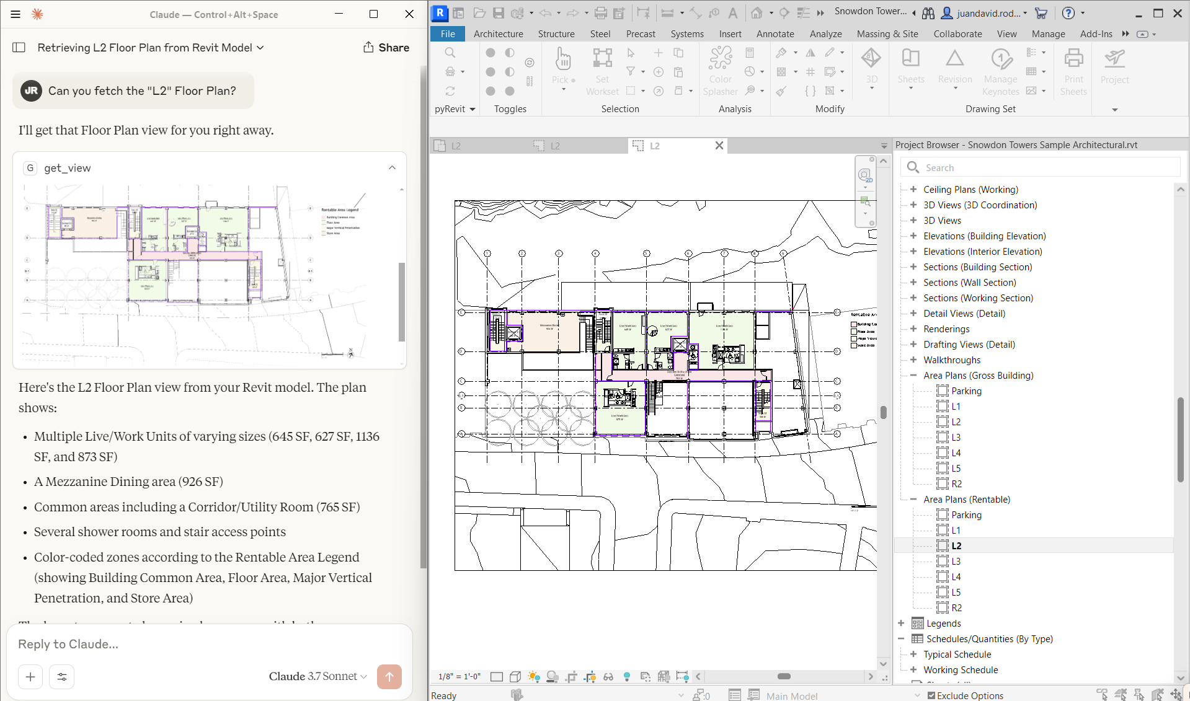Switch to Architecture ribbon tab
1190x701 pixels.
[x=498, y=34]
